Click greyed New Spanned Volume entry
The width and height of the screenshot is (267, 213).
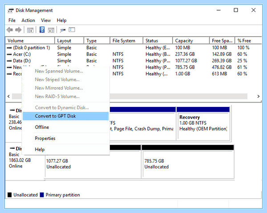pyautogui.click(x=65, y=71)
